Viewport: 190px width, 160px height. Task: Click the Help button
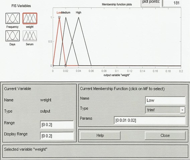tap(100, 135)
